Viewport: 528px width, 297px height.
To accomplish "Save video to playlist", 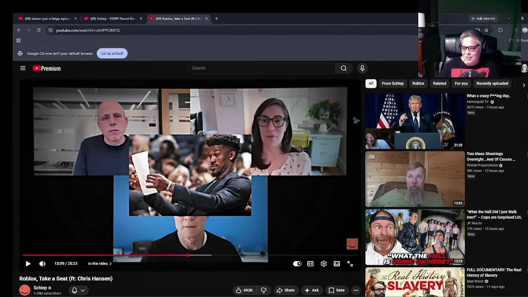I will click(x=337, y=290).
